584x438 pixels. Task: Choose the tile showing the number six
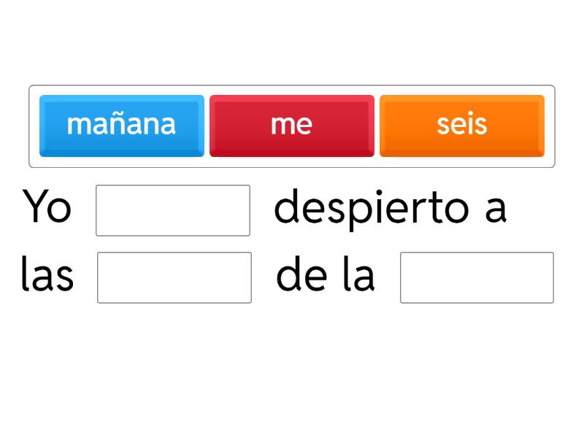(461, 125)
